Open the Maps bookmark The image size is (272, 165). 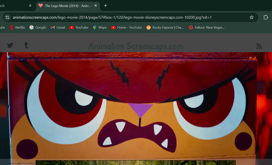pyautogui.click(x=100, y=28)
